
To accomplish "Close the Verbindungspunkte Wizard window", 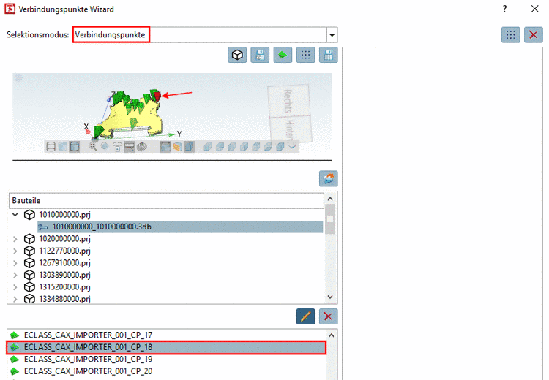I will tap(534, 9).
